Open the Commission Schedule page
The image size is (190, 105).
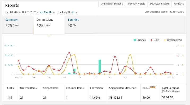pos(112,4)
